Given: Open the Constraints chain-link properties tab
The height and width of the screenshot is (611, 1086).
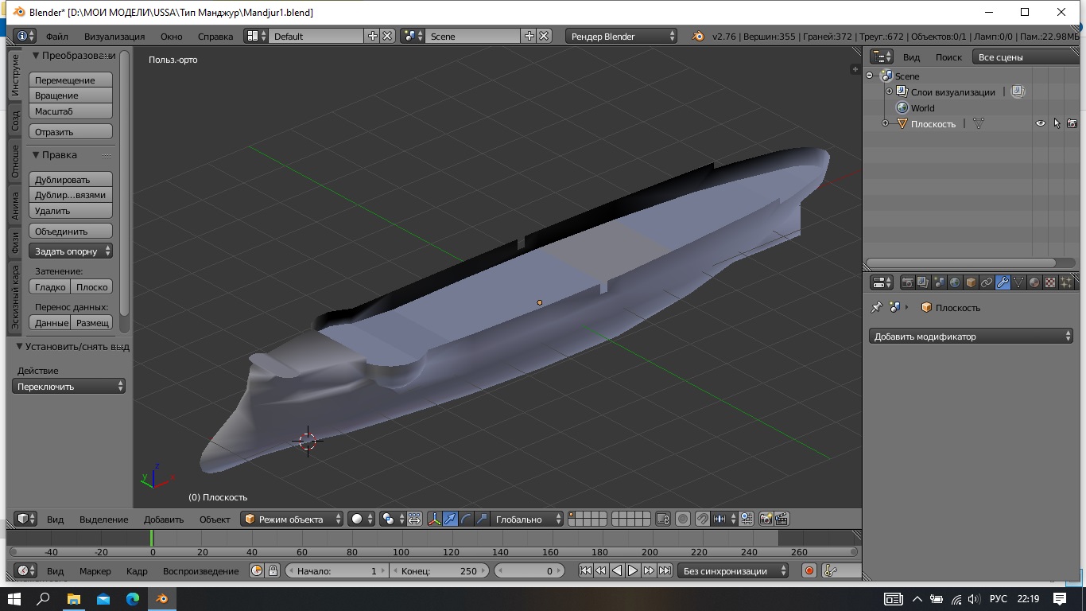Looking at the screenshot, I should tap(987, 282).
